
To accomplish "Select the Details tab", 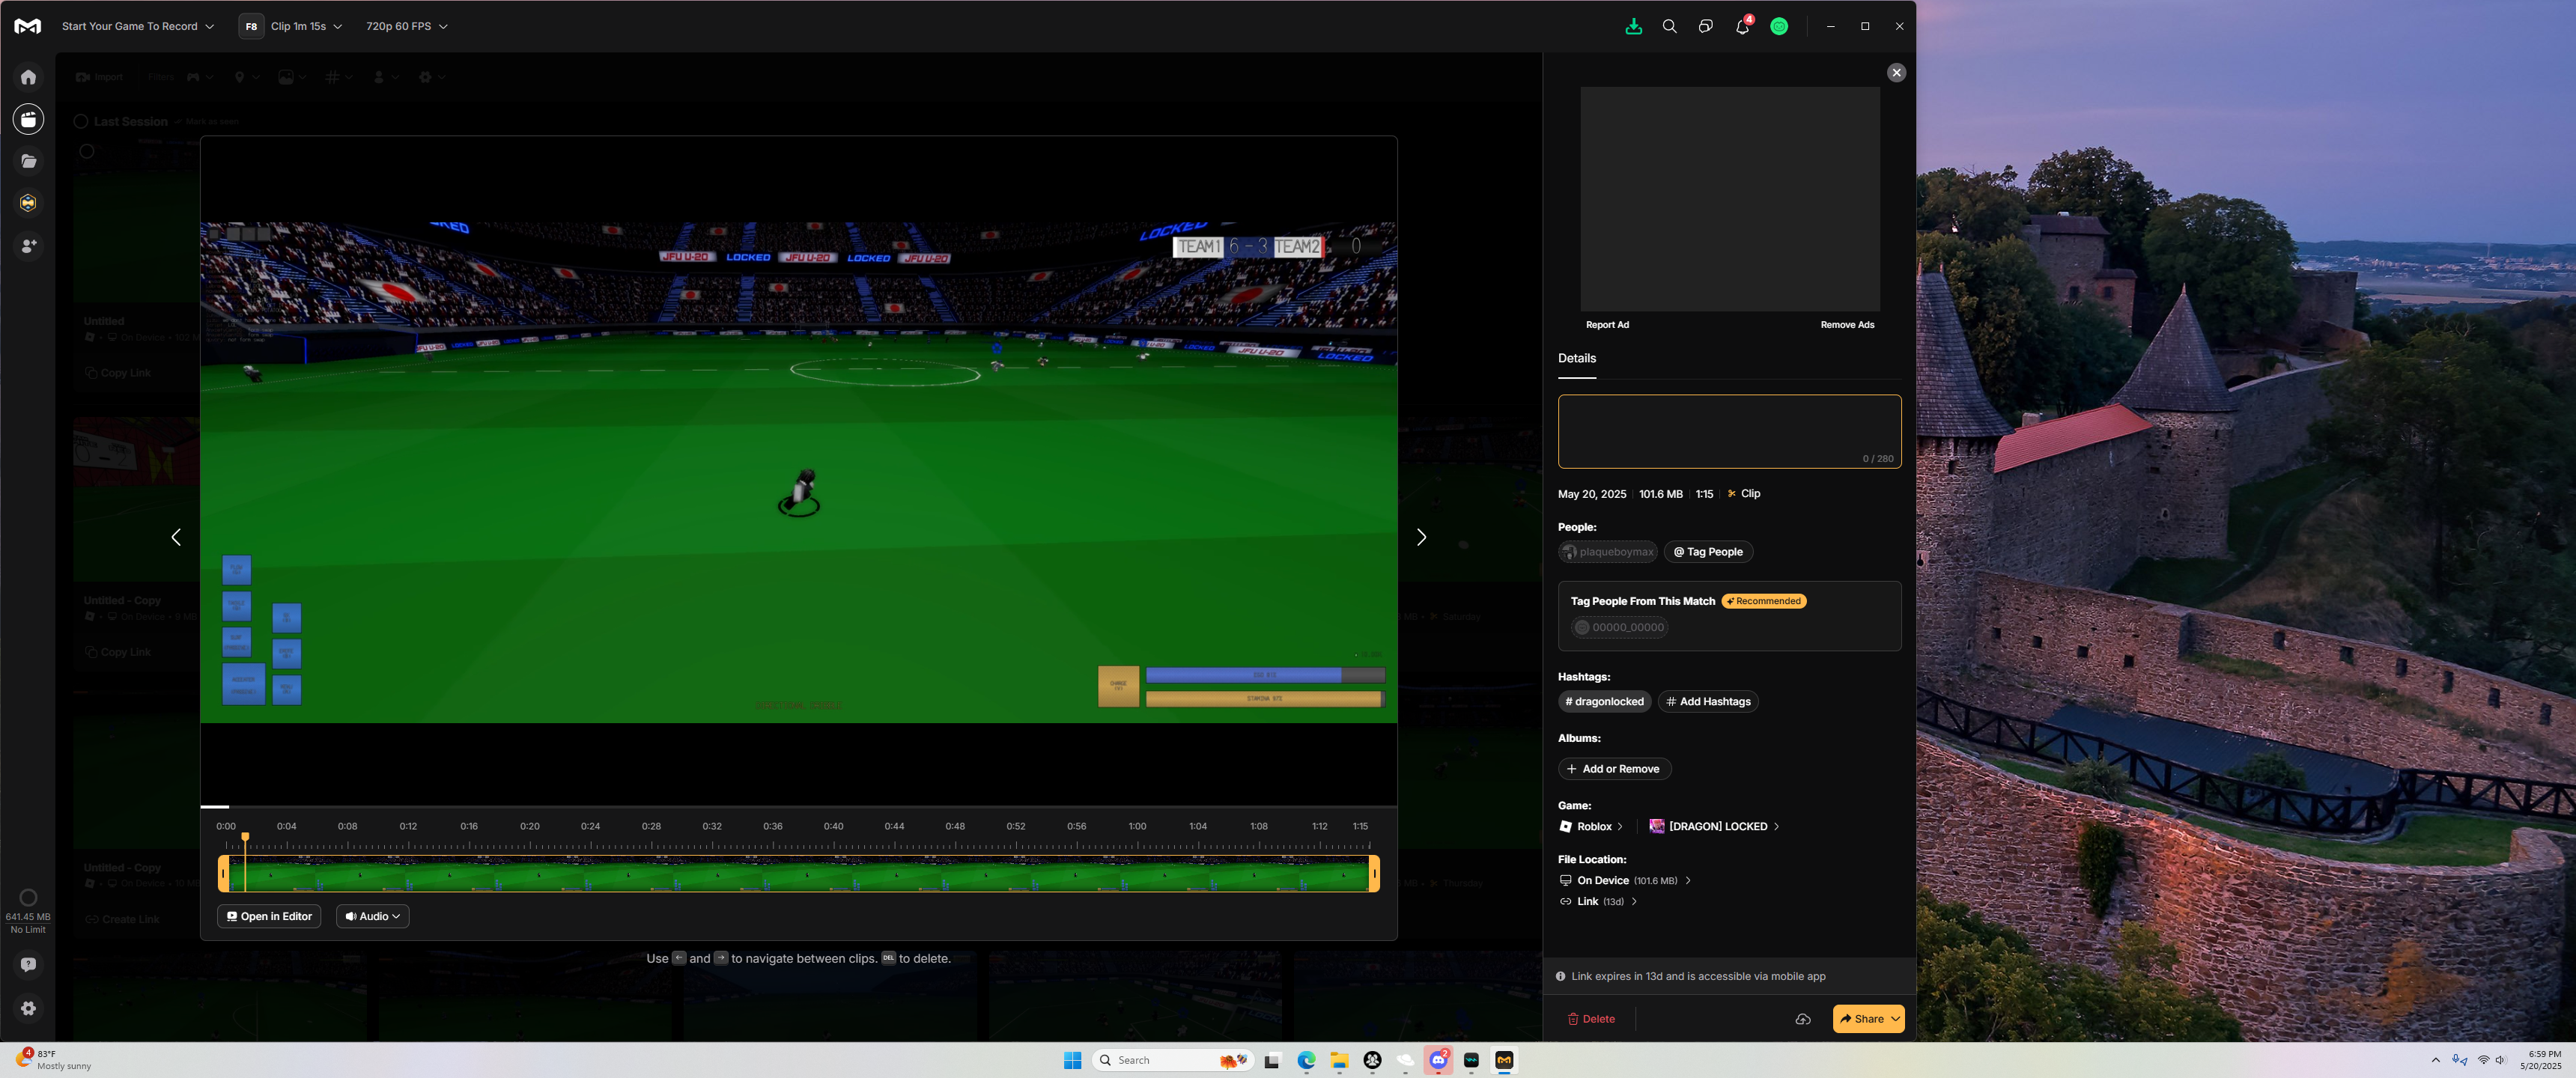I will pos(1576,358).
